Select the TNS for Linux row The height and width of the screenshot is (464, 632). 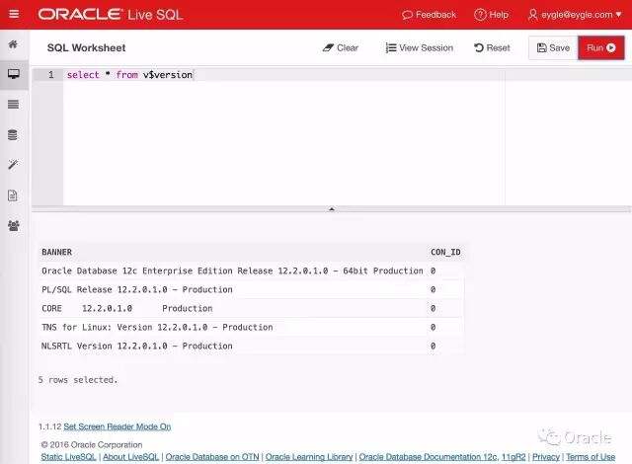[x=252, y=327]
